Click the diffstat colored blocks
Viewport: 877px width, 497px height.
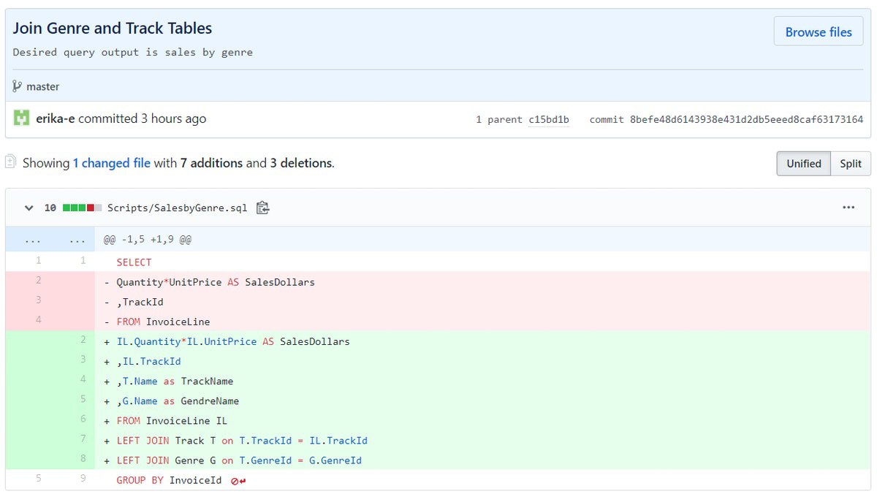click(x=82, y=208)
